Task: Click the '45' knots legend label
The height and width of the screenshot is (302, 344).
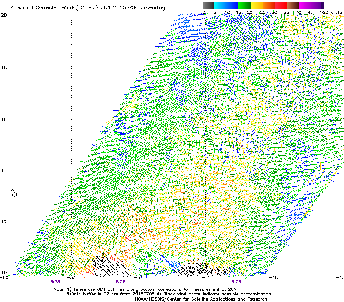Action: click(310, 13)
